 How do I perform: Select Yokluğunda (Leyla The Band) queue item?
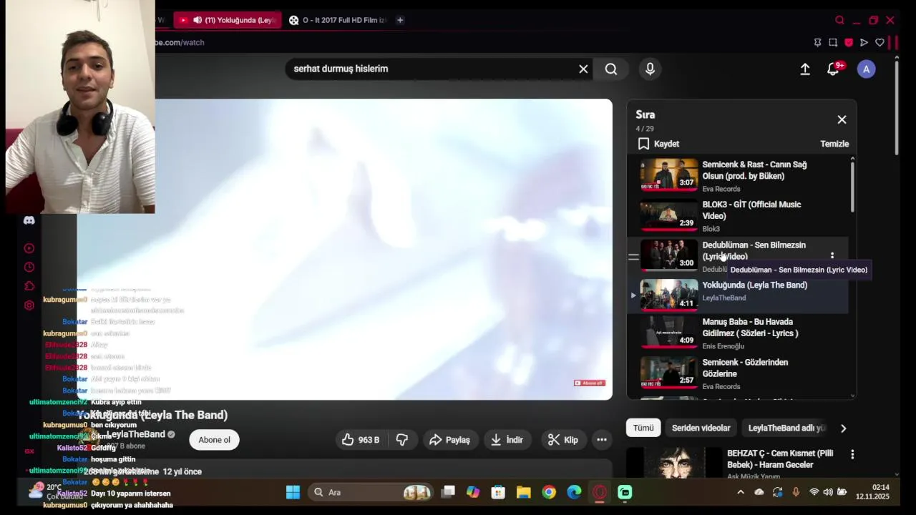tap(739, 294)
